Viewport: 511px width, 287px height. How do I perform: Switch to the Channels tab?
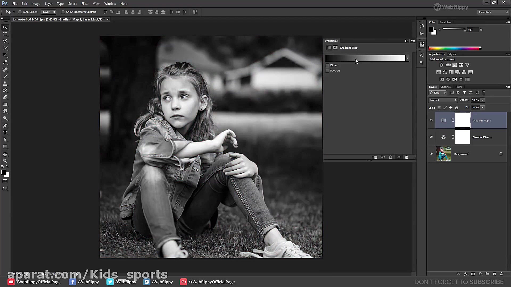[x=446, y=87]
